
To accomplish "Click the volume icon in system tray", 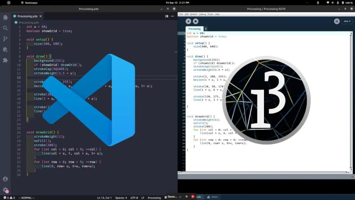I will point(332,3).
